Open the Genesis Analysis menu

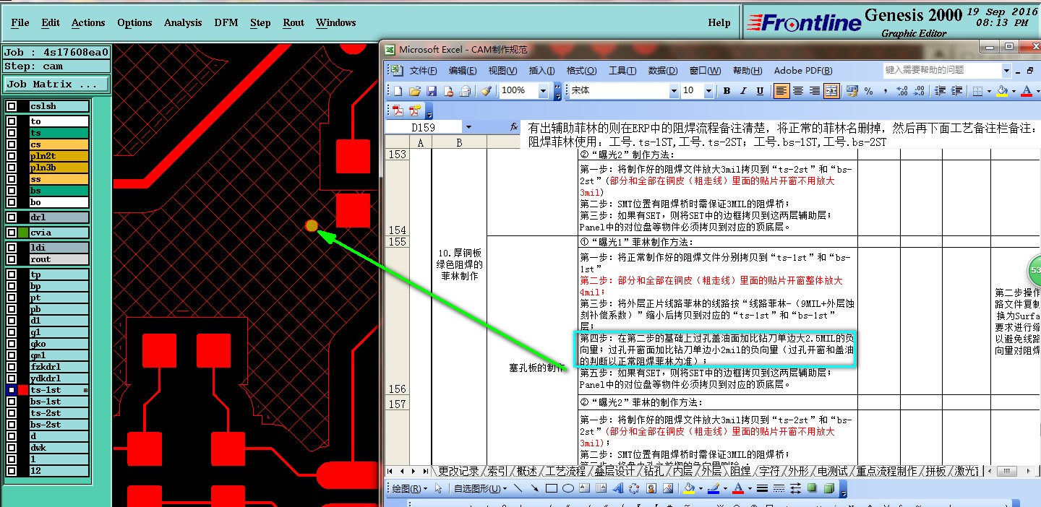pyautogui.click(x=183, y=23)
